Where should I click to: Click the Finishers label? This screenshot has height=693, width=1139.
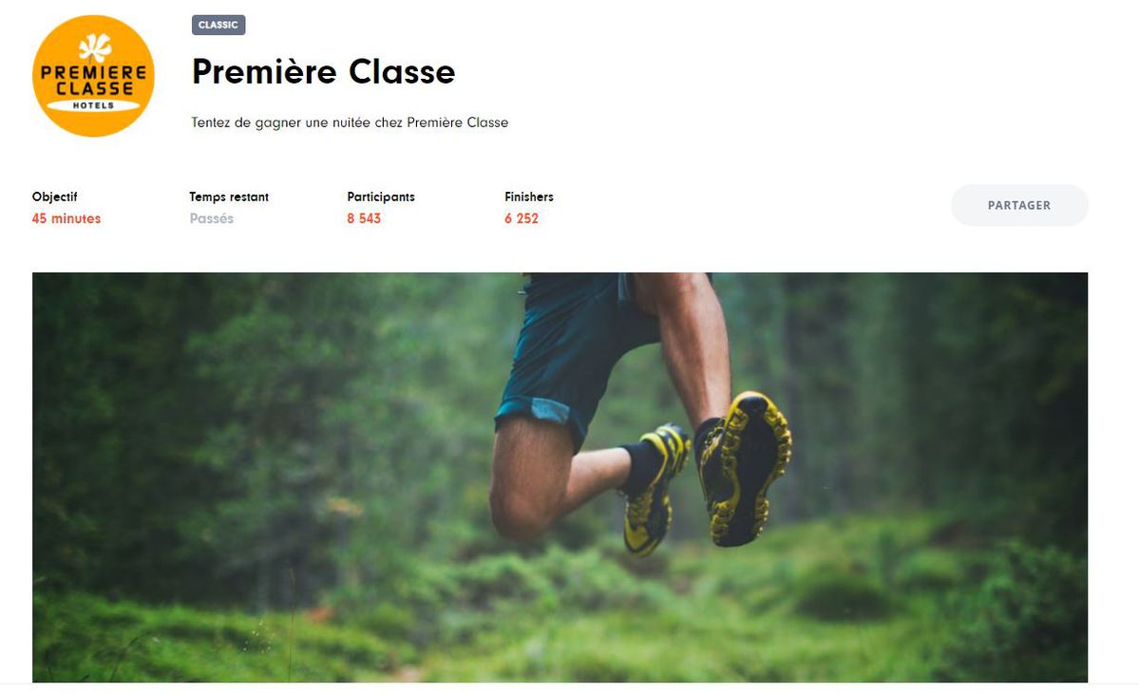(529, 197)
